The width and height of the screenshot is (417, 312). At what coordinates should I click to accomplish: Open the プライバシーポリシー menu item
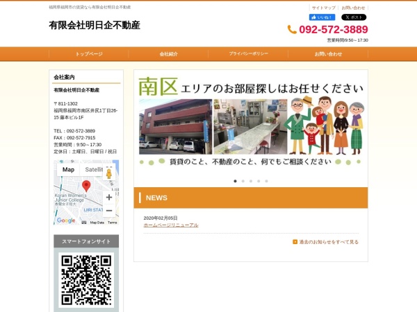coord(248,54)
